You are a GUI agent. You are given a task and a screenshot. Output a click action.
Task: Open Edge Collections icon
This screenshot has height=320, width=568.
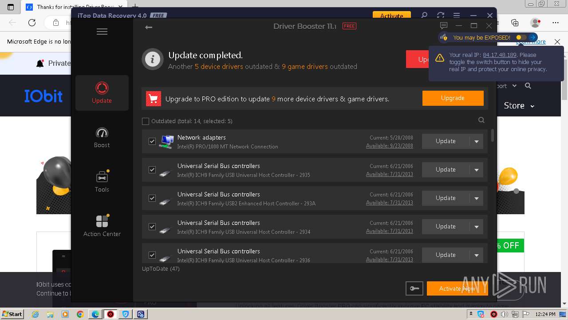[515, 23]
